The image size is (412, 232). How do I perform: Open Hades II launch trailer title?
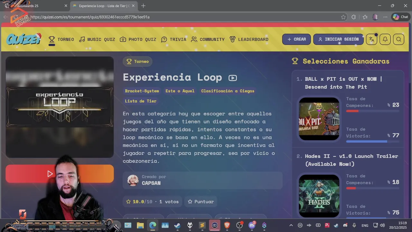[x=351, y=160]
